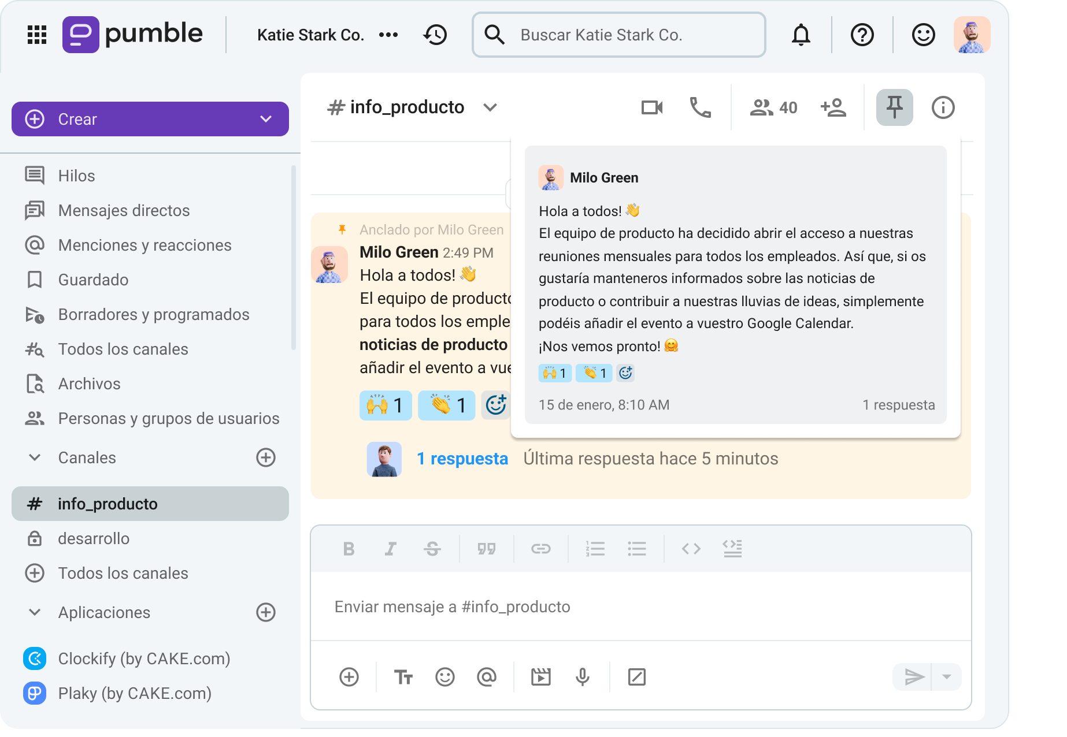Collapse the Canales section
1067x737 pixels.
pos(34,457)
